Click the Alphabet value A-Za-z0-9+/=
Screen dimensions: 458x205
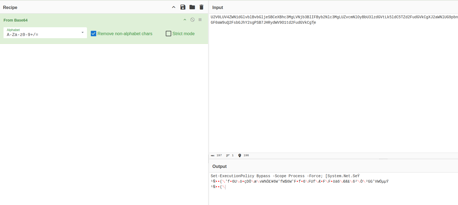pos(23,35)
